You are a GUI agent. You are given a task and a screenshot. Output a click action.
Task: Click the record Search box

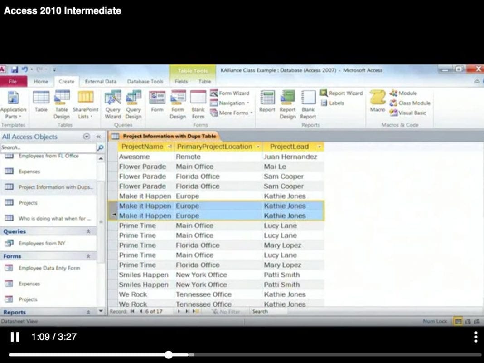coord(268,311)
